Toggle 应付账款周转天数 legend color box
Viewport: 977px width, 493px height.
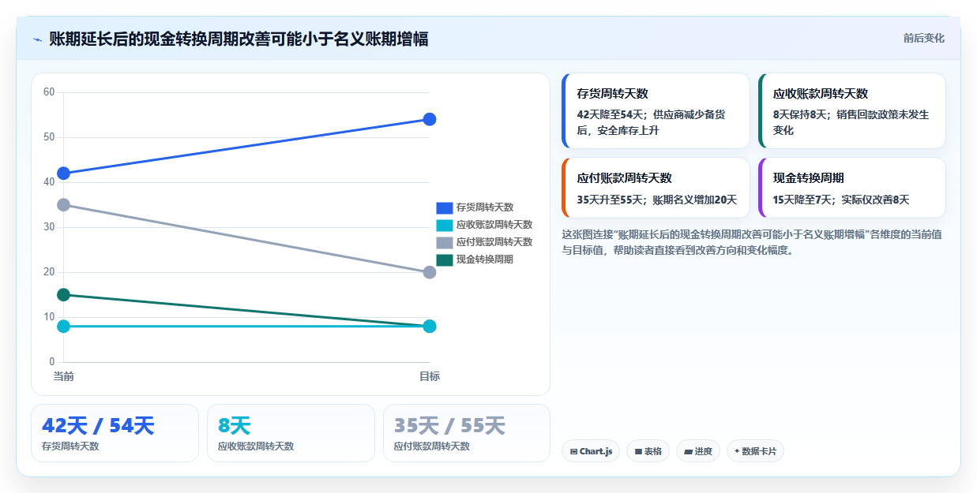coord(445,242)
